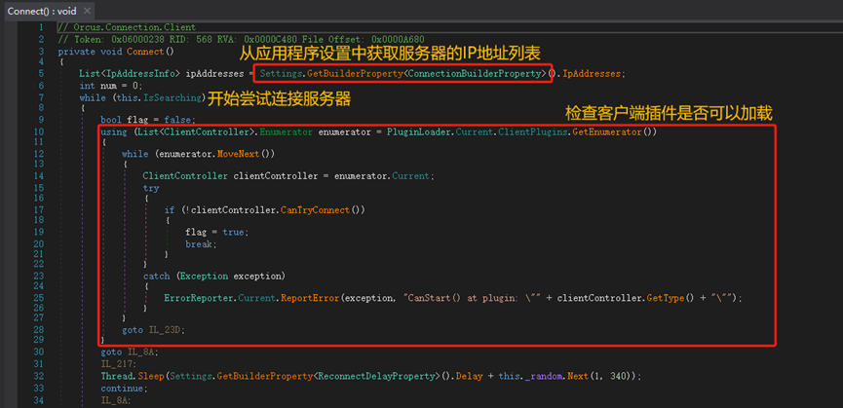
Task: Click the "continue" keyword on line 33
Action: pos(124,389)
